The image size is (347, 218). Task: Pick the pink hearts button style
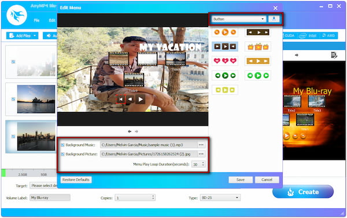click(225, 61)
